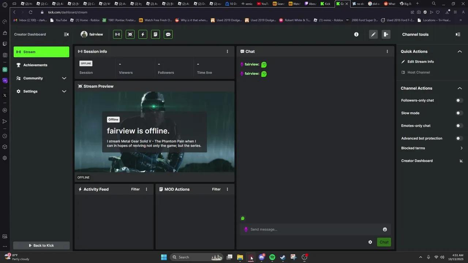Open Spotify from the taskbar
Image resolution: width=468 pixels, height=263 pixels.
pos(272,257)
